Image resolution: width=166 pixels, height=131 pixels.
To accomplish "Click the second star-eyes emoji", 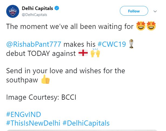I will click(151, 26).
